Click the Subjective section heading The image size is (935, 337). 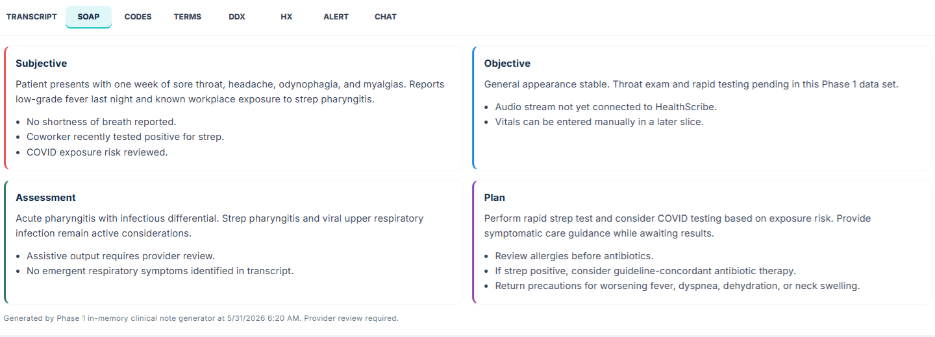[x=42, y=64]
